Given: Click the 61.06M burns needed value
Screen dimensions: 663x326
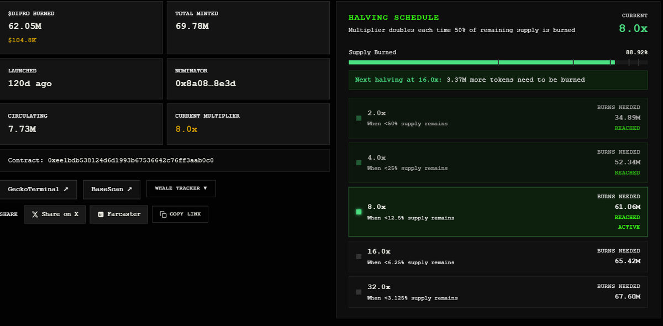Looking at the screenshot, I should tap(627, 207).
